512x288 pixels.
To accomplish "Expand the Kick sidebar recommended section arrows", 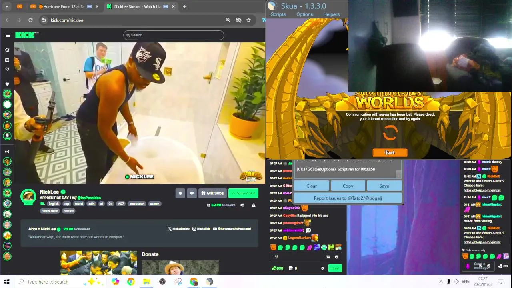I will pyautogui.click(x=7, y=152).
